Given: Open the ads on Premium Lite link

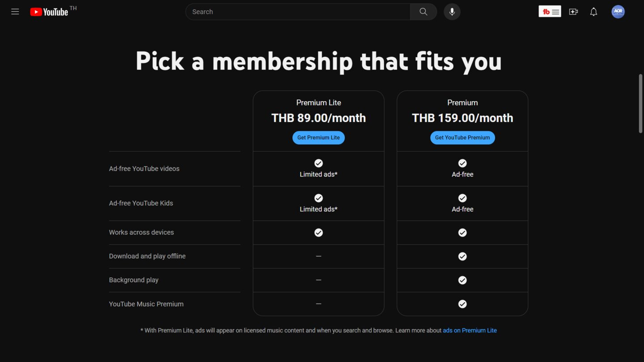Looking at the screenshot, I should (x=470, y=331).
